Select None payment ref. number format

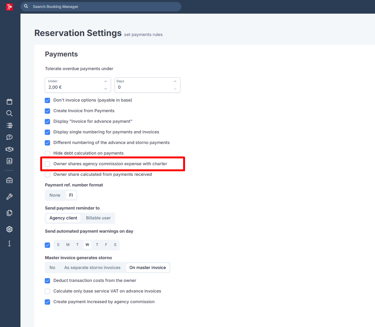click(55, 195)
